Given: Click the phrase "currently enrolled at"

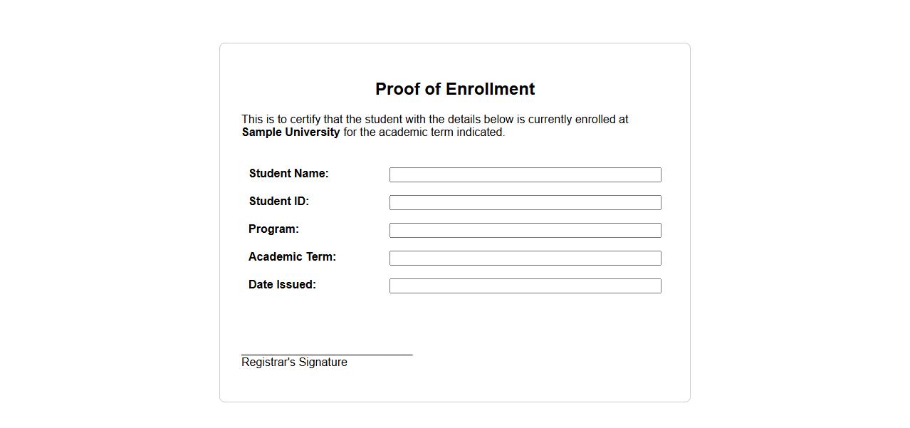Looking at the screenshot, I should pos(577,120).
